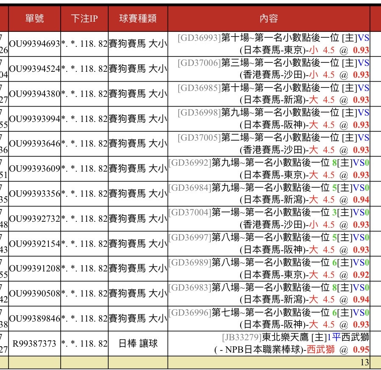Click 賽狗賽馬 大小 in OU99391208 row

[x=138, y=268]
